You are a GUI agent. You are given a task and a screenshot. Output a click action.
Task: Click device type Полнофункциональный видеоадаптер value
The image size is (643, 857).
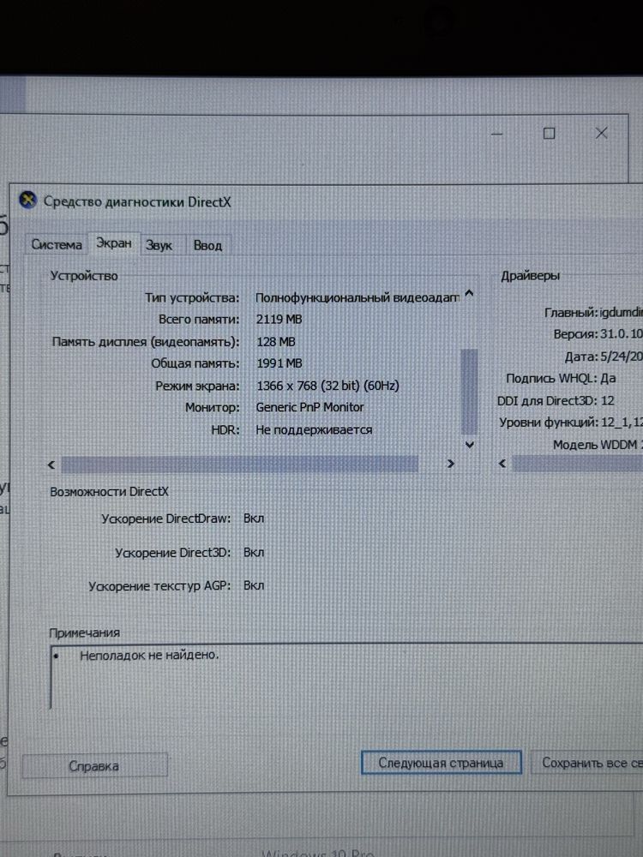click(x=357, y=298)
